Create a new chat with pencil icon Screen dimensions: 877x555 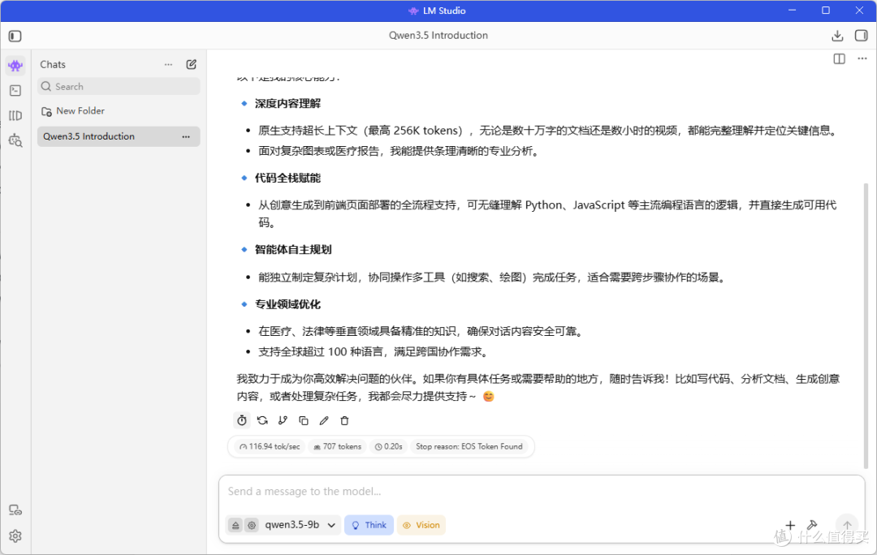[192, 64]
